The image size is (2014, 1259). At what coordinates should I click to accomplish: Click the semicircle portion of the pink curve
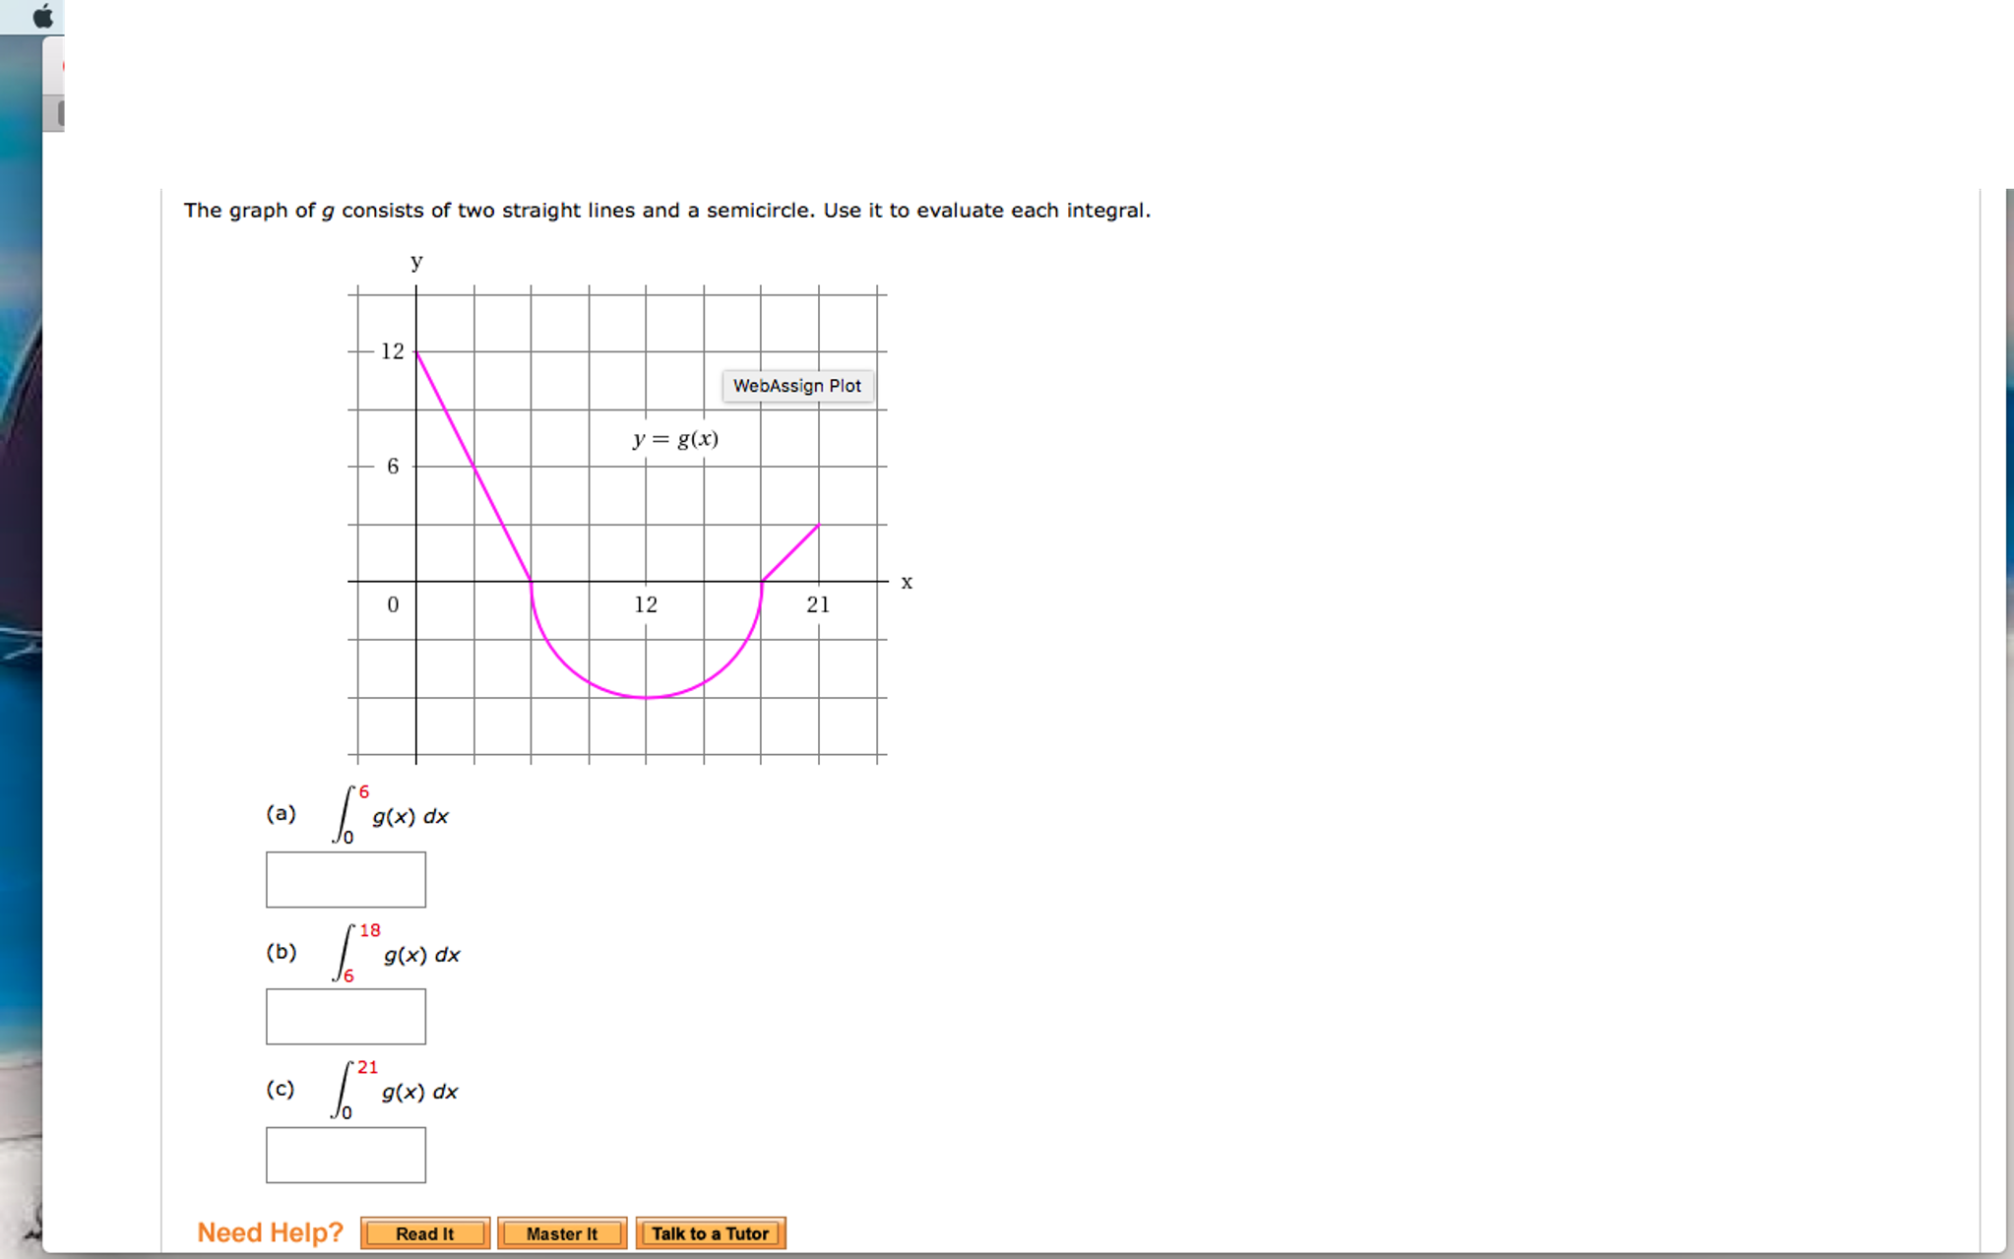[x=646, y=699]
